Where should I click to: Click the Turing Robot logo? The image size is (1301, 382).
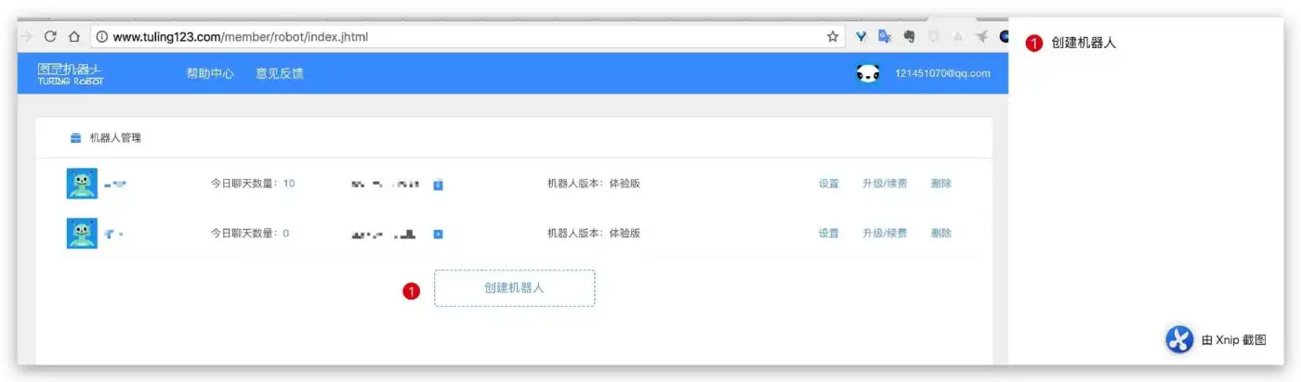[71, 74]
